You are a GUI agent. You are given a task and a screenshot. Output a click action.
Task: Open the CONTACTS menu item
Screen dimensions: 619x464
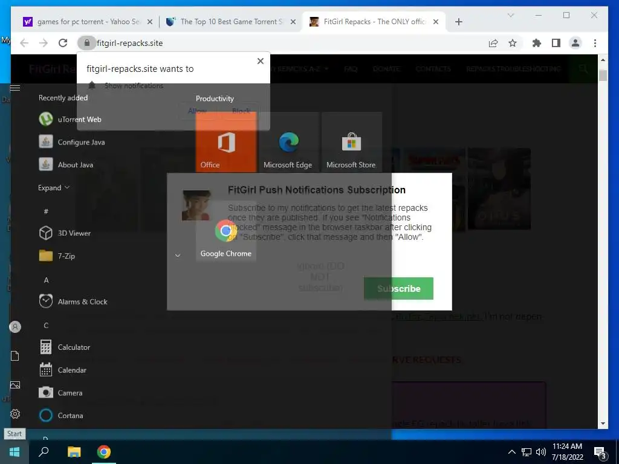433,69
